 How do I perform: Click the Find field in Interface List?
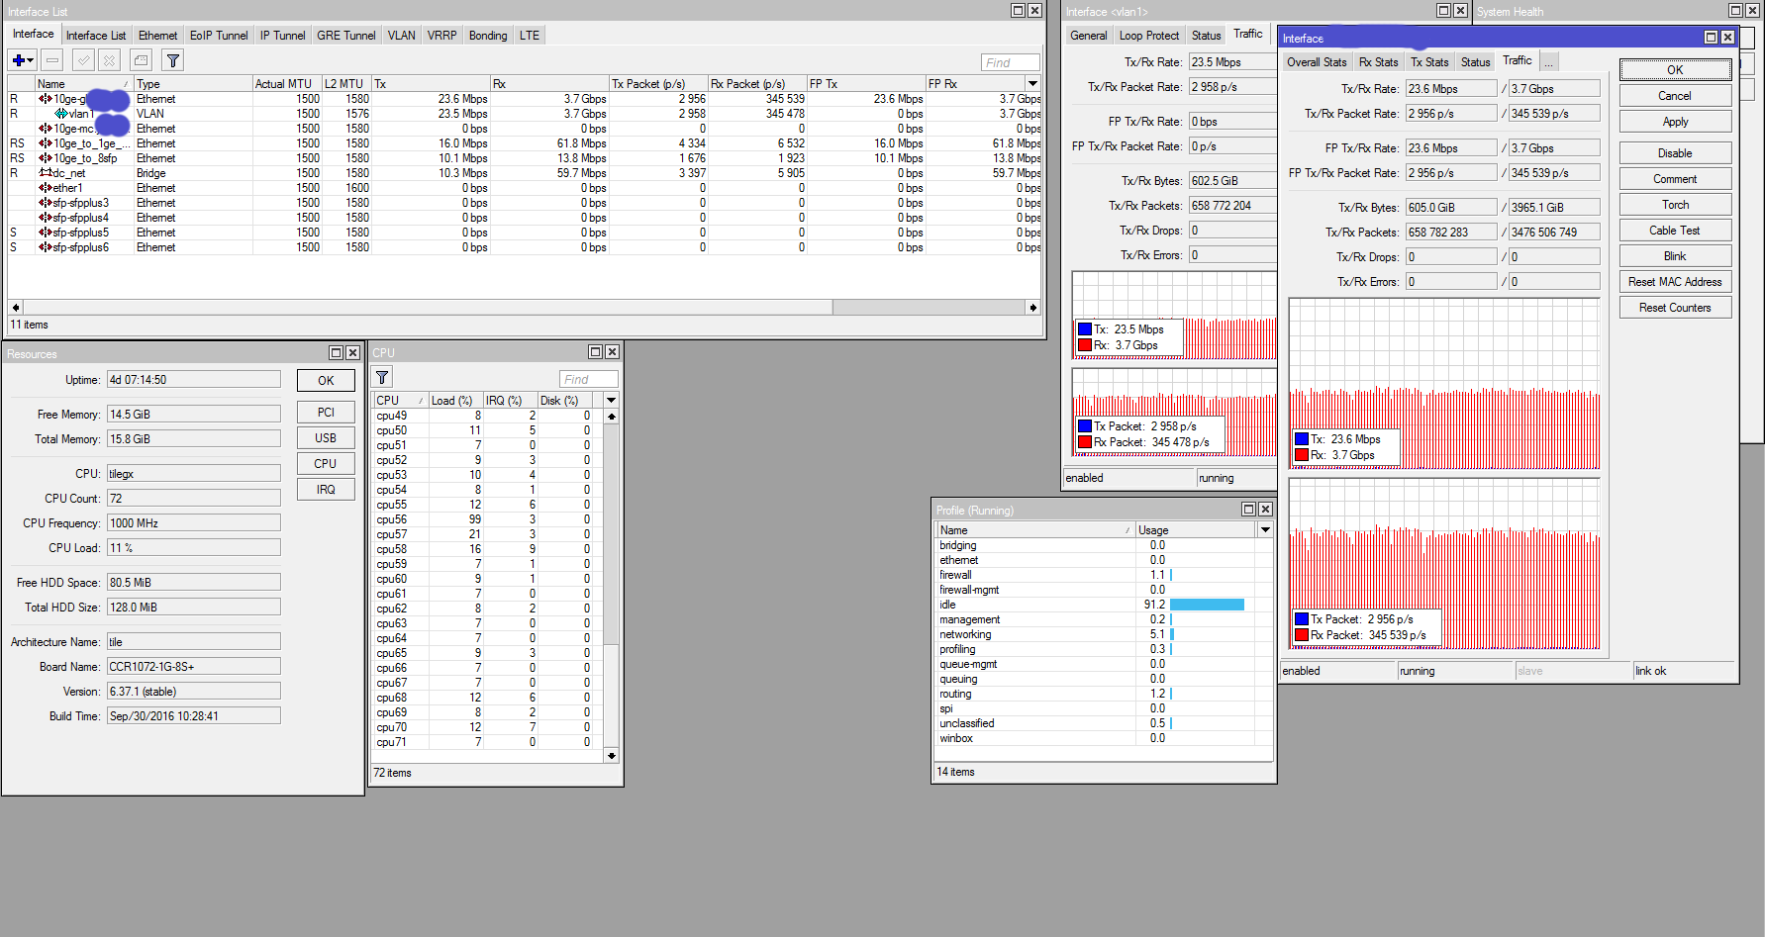pos(1010,62)
